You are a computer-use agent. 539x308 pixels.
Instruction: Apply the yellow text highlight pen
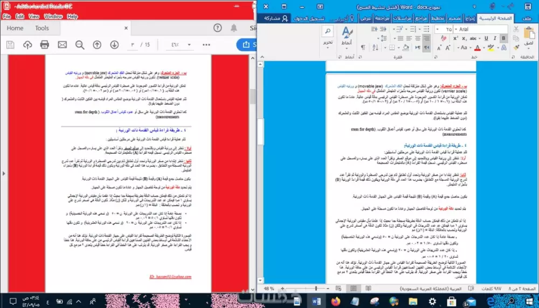[490, 47]
